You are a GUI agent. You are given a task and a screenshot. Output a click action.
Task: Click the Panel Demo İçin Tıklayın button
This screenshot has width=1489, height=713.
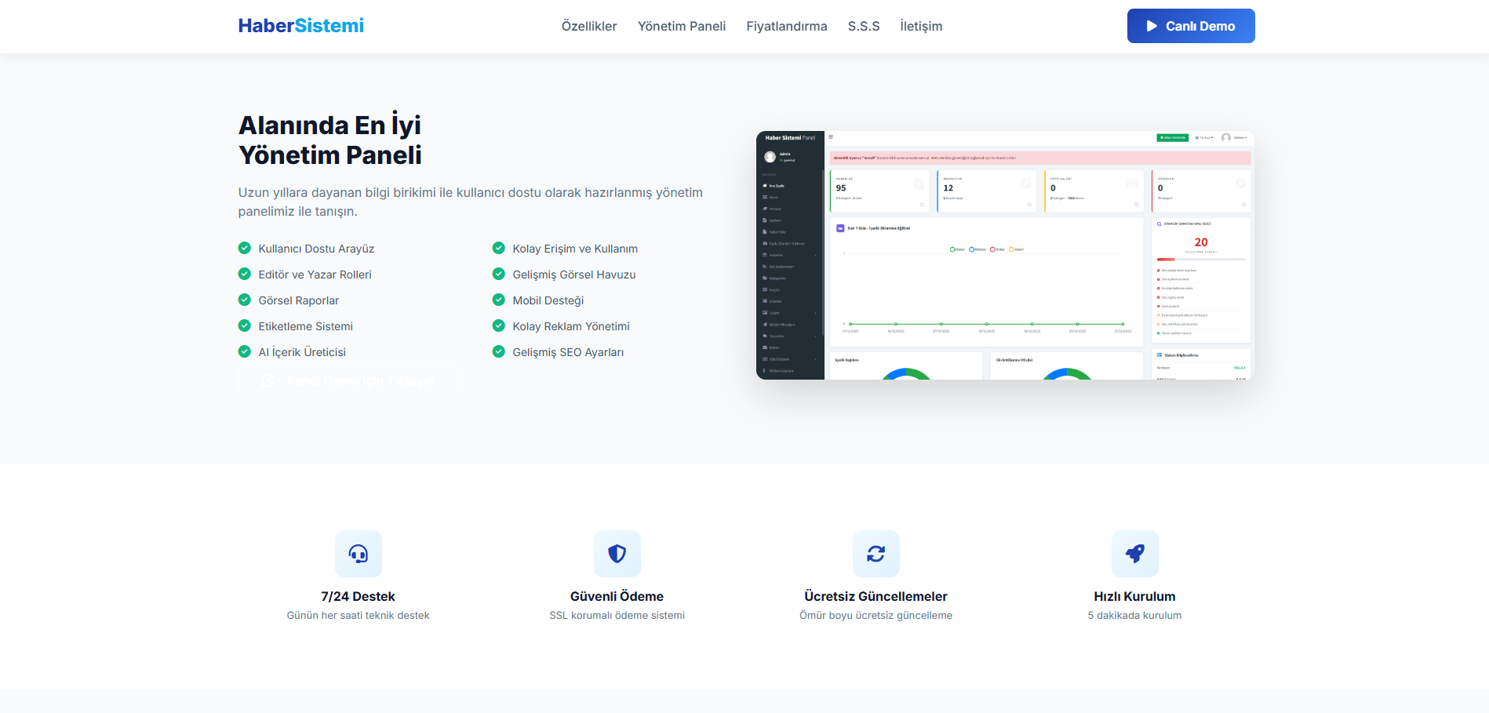tap(348, 381)
